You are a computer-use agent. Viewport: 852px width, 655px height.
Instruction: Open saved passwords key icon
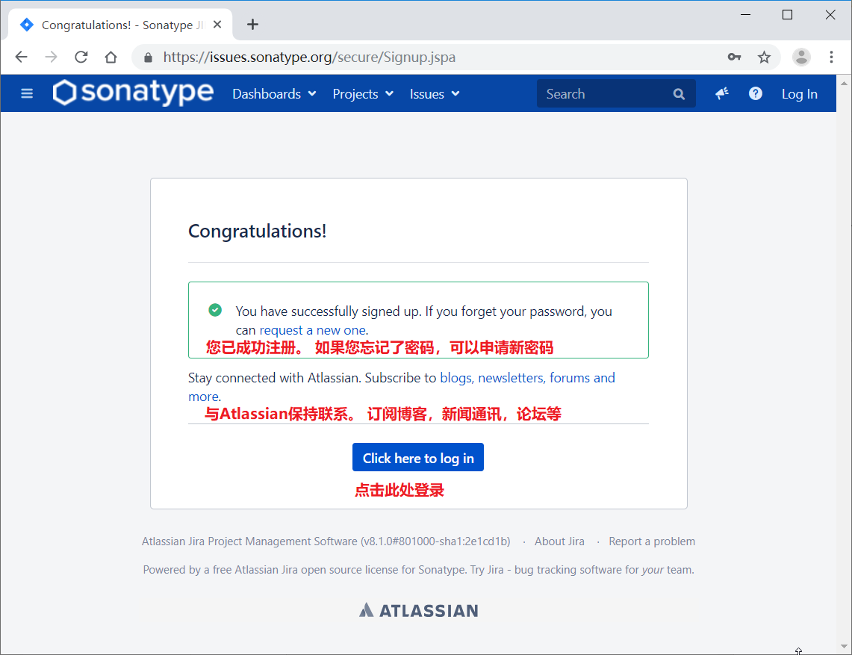[x=734, y=57]
